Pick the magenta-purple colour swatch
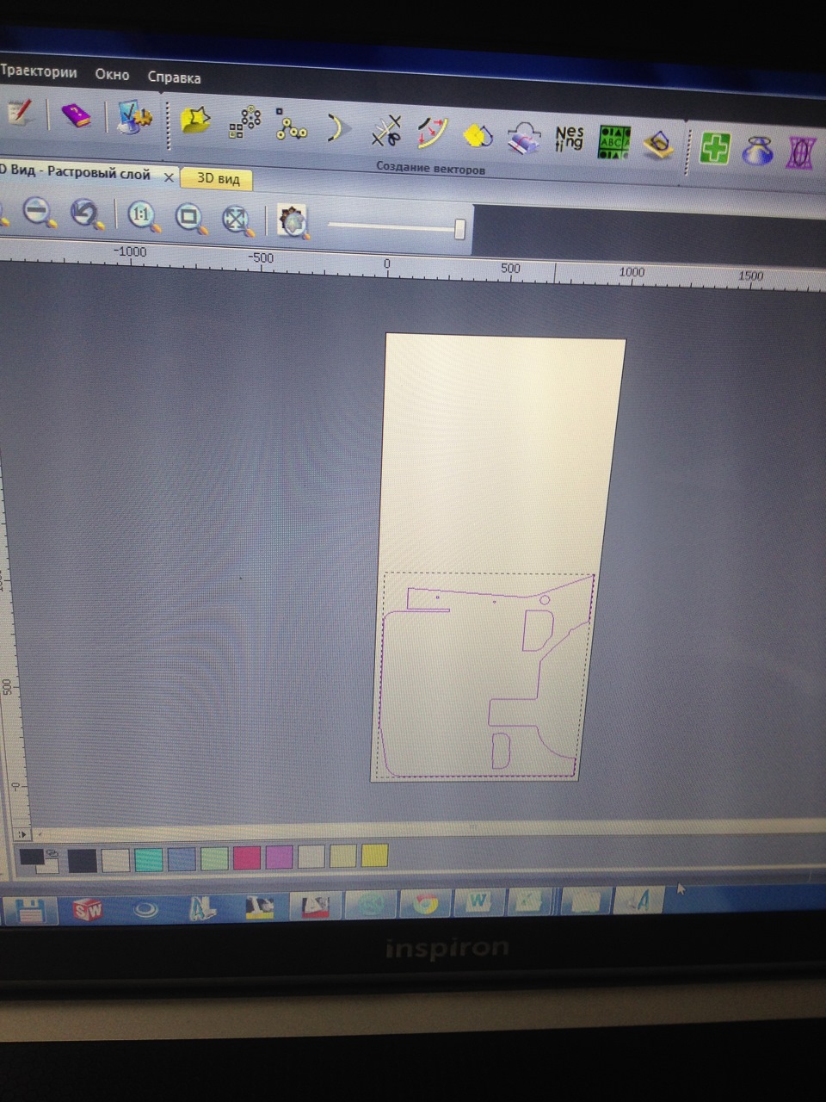Image resolution: width=826 pixels, height=1102 pixels. click(x=280, y=857)
